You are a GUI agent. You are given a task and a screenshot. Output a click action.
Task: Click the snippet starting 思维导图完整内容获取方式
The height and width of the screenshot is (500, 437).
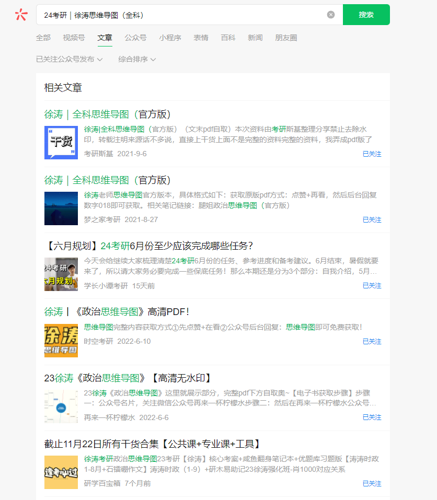[x=223, y=327]
